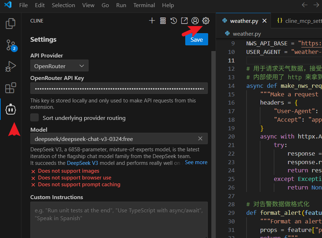Image resolution: width=322 pixels, height=238 pixels.
Task: Open the Help menu
Action: (x=168, y=5)
